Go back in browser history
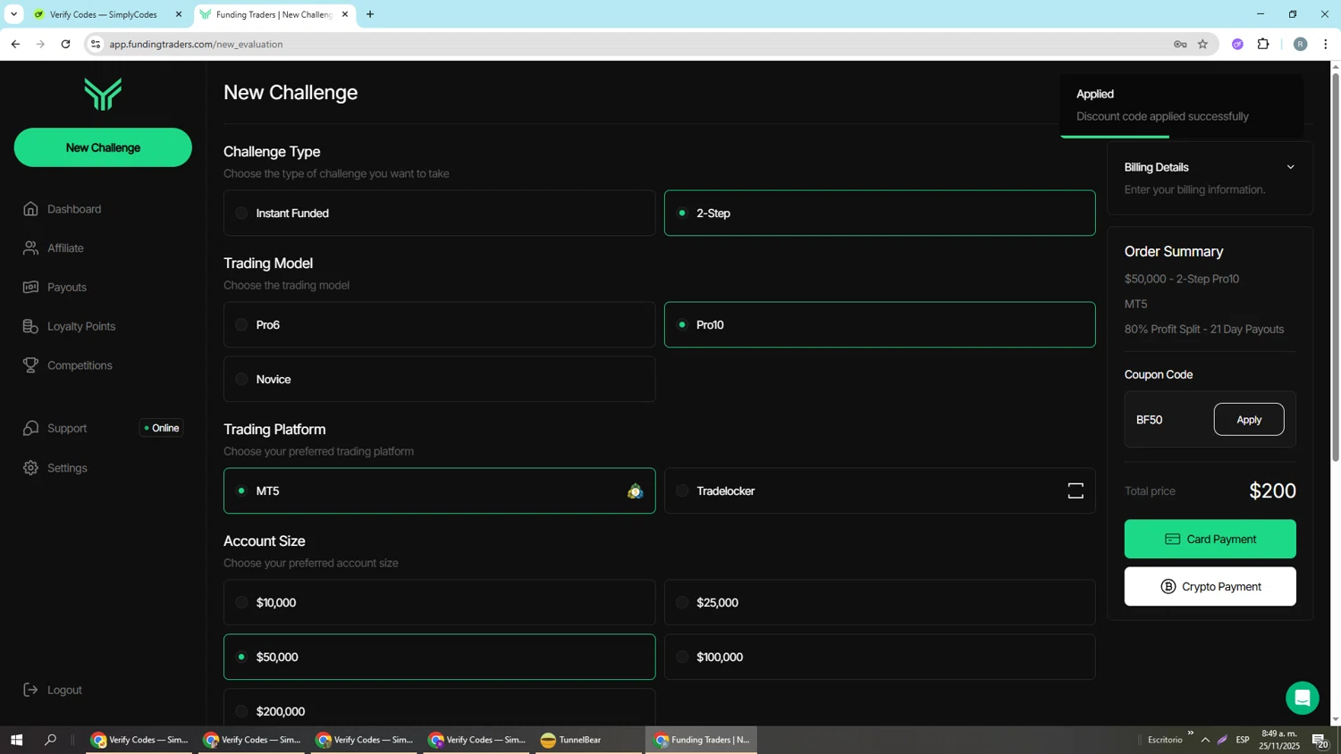 [x=15, y=44]
